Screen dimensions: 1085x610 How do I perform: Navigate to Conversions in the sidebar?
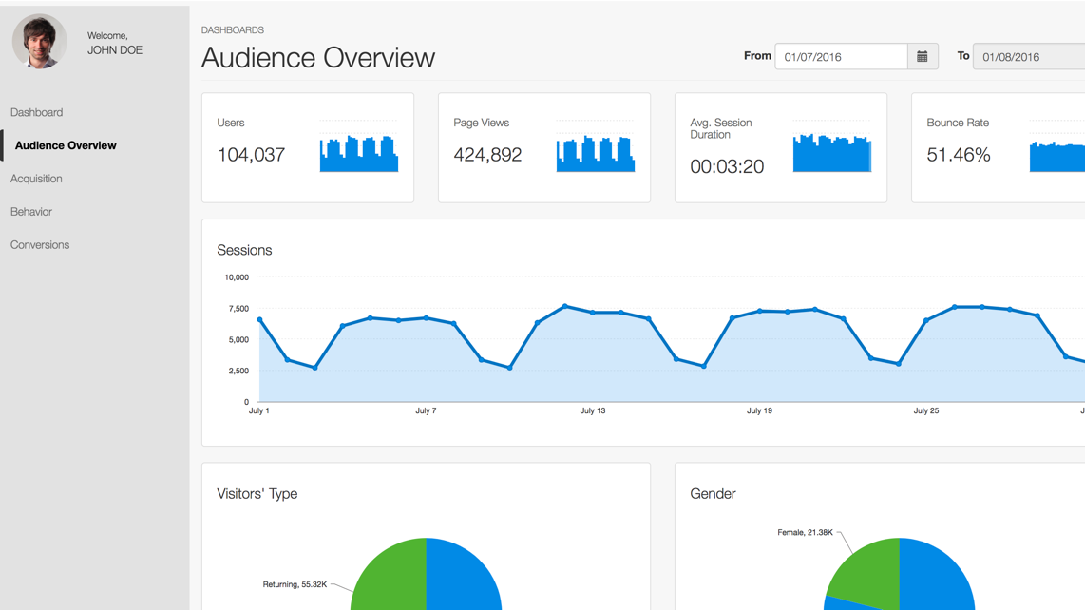tap(40, 245)
